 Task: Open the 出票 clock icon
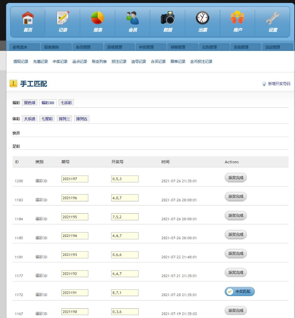click(202, 22)
